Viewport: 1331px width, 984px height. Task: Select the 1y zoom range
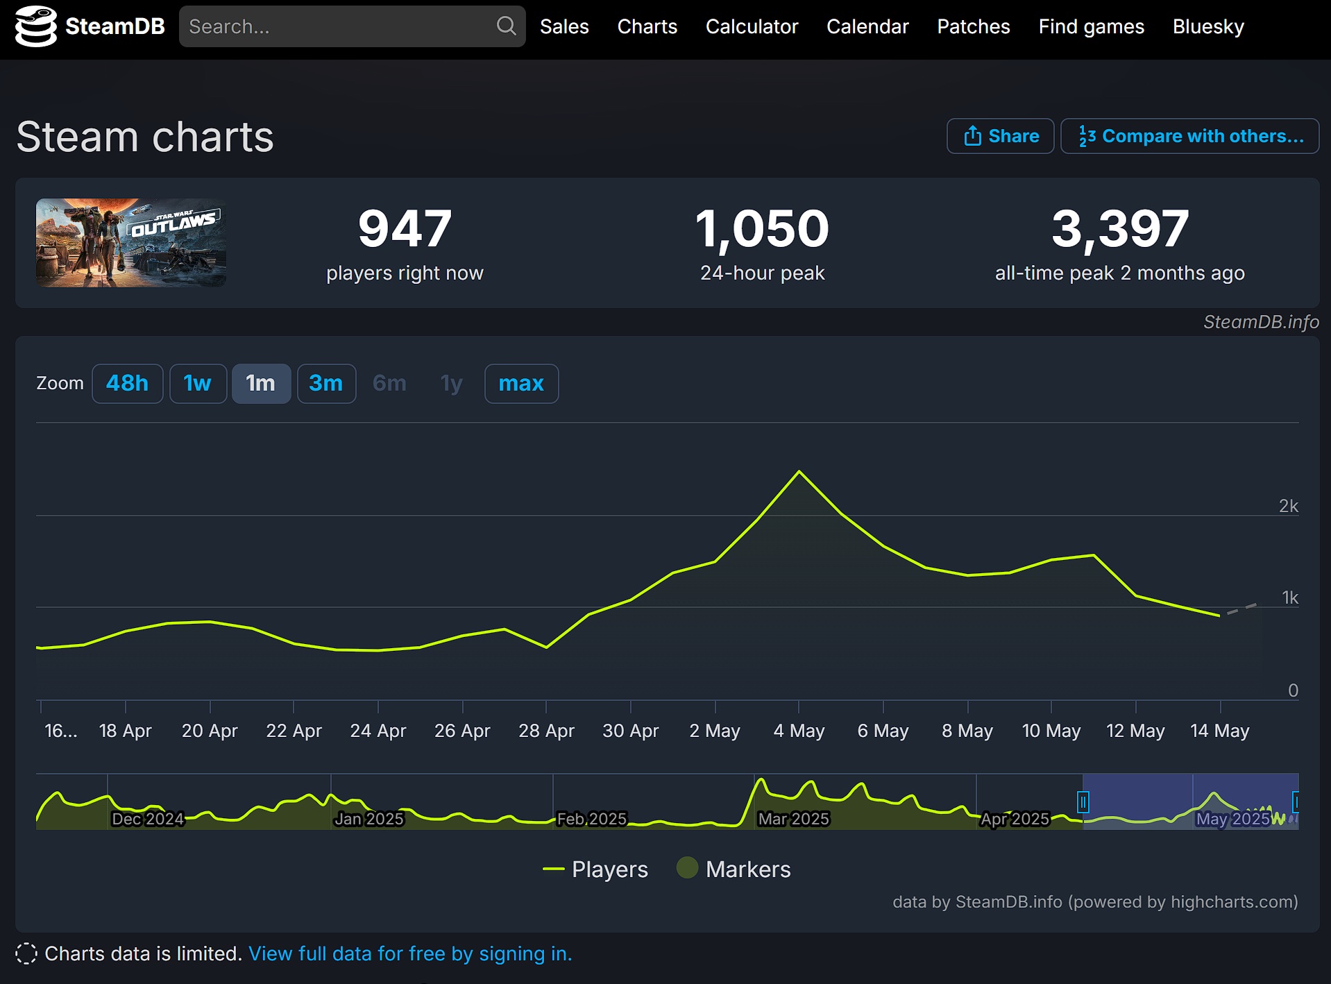pyautogui.click(x=451, y=383)
